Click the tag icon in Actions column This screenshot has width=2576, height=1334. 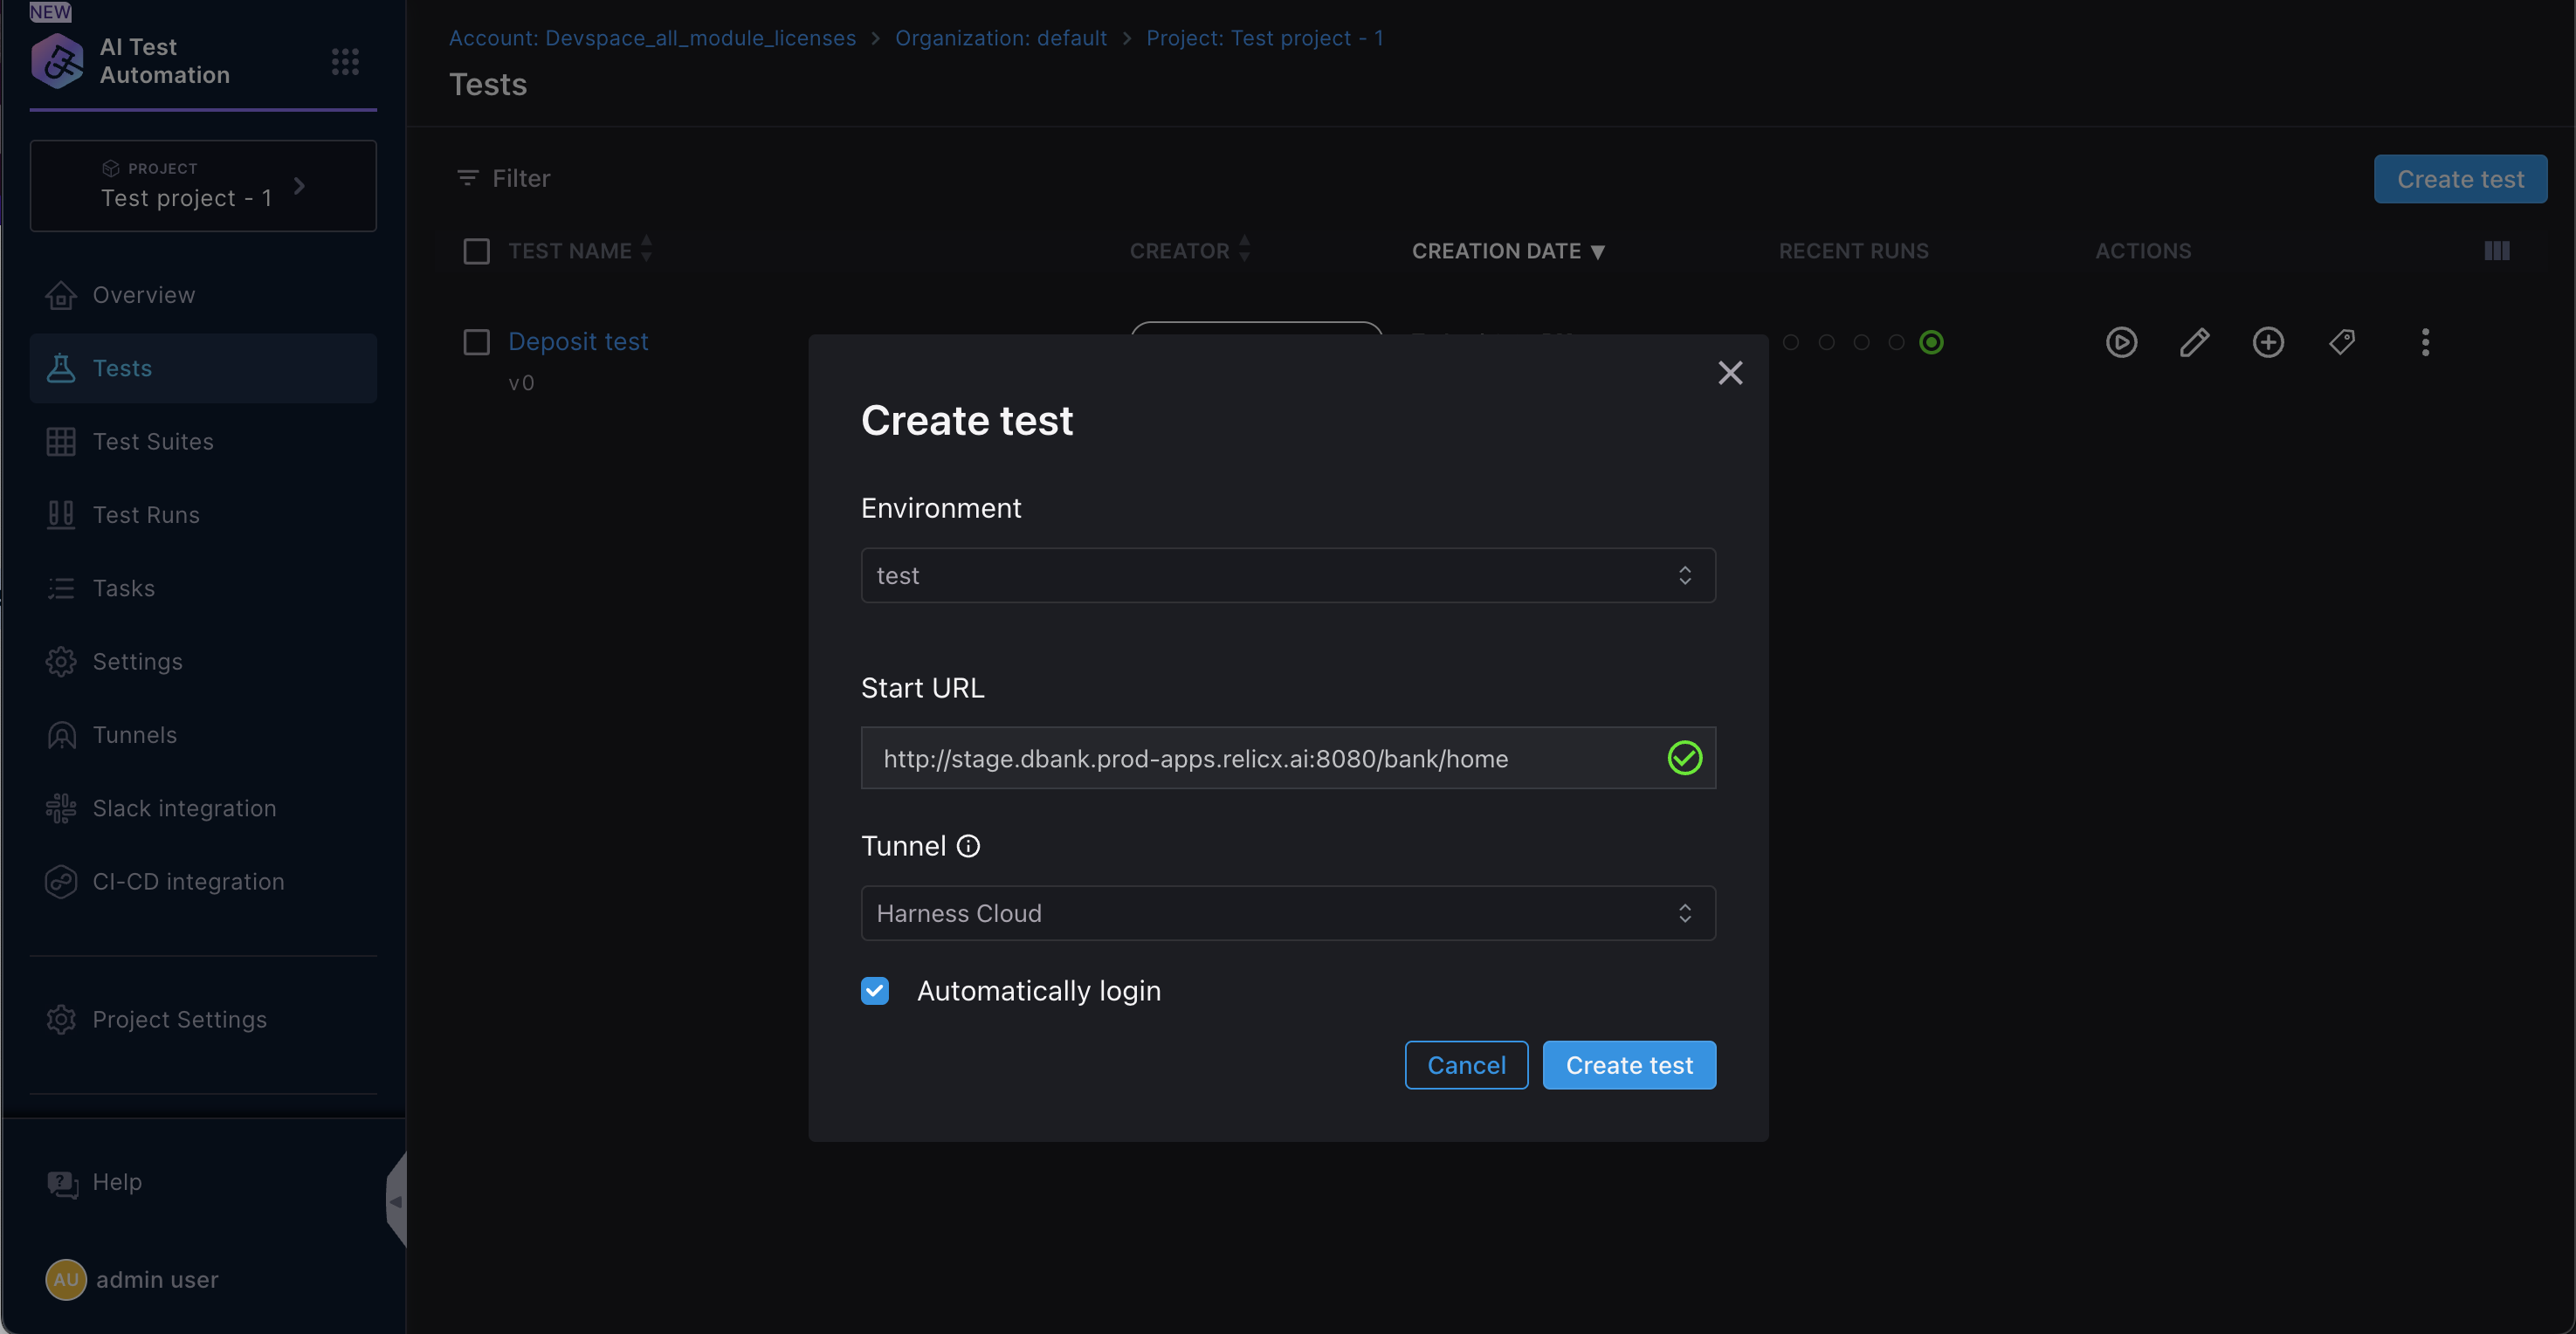click(x=2341, y=342)
